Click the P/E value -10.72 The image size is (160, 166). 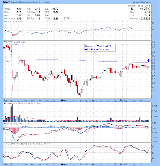point(55,9)
